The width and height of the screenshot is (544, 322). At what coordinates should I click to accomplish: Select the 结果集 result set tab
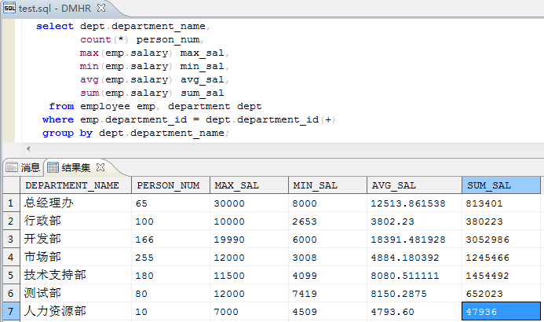tap(77, 166)
